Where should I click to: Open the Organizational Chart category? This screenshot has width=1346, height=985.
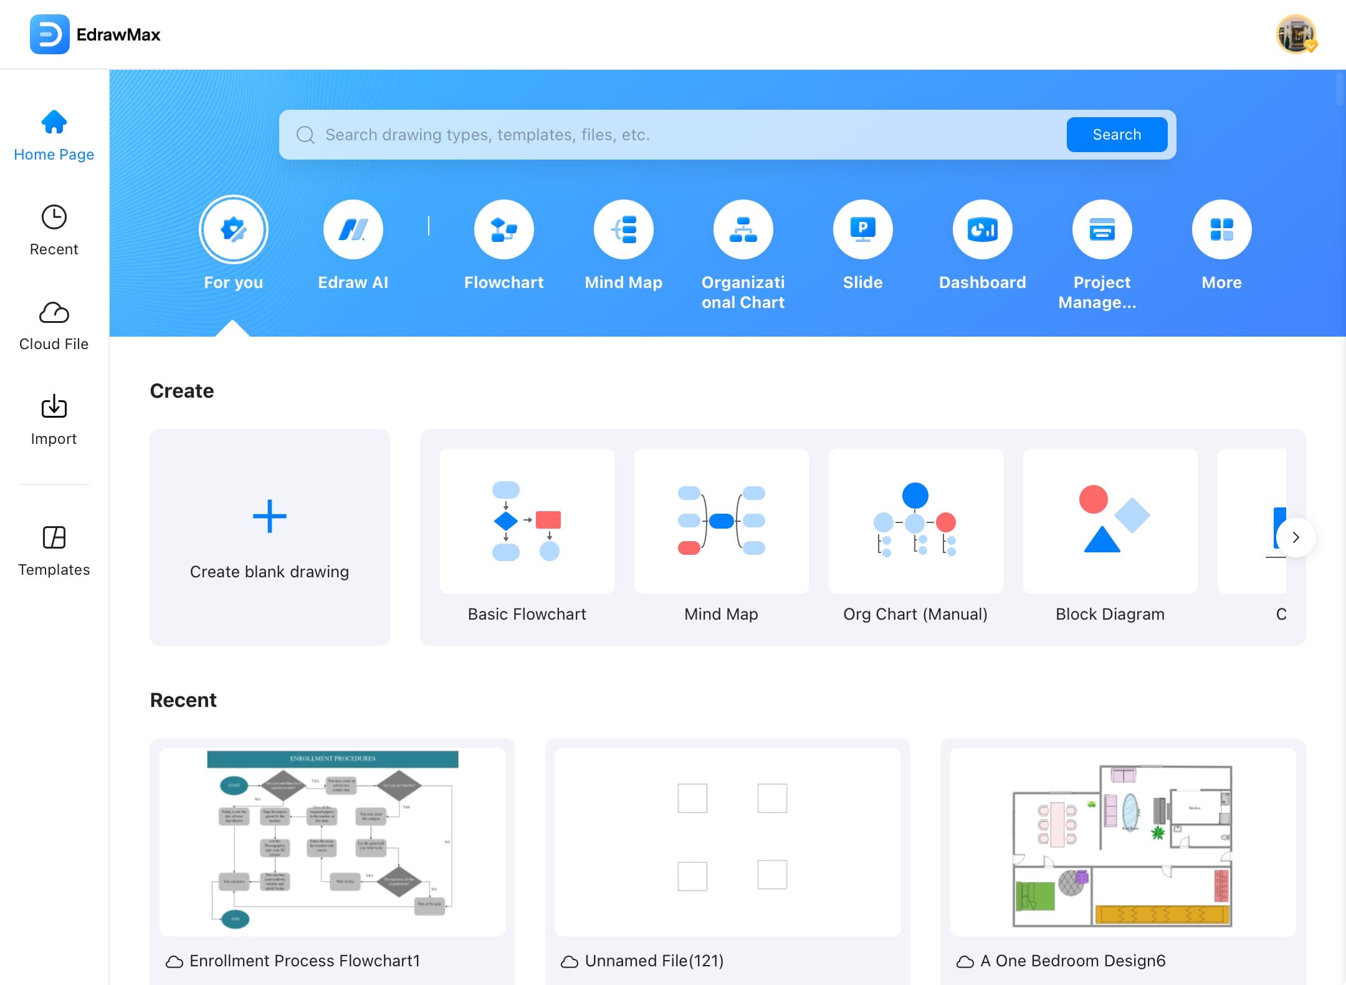tap(742, 229)
